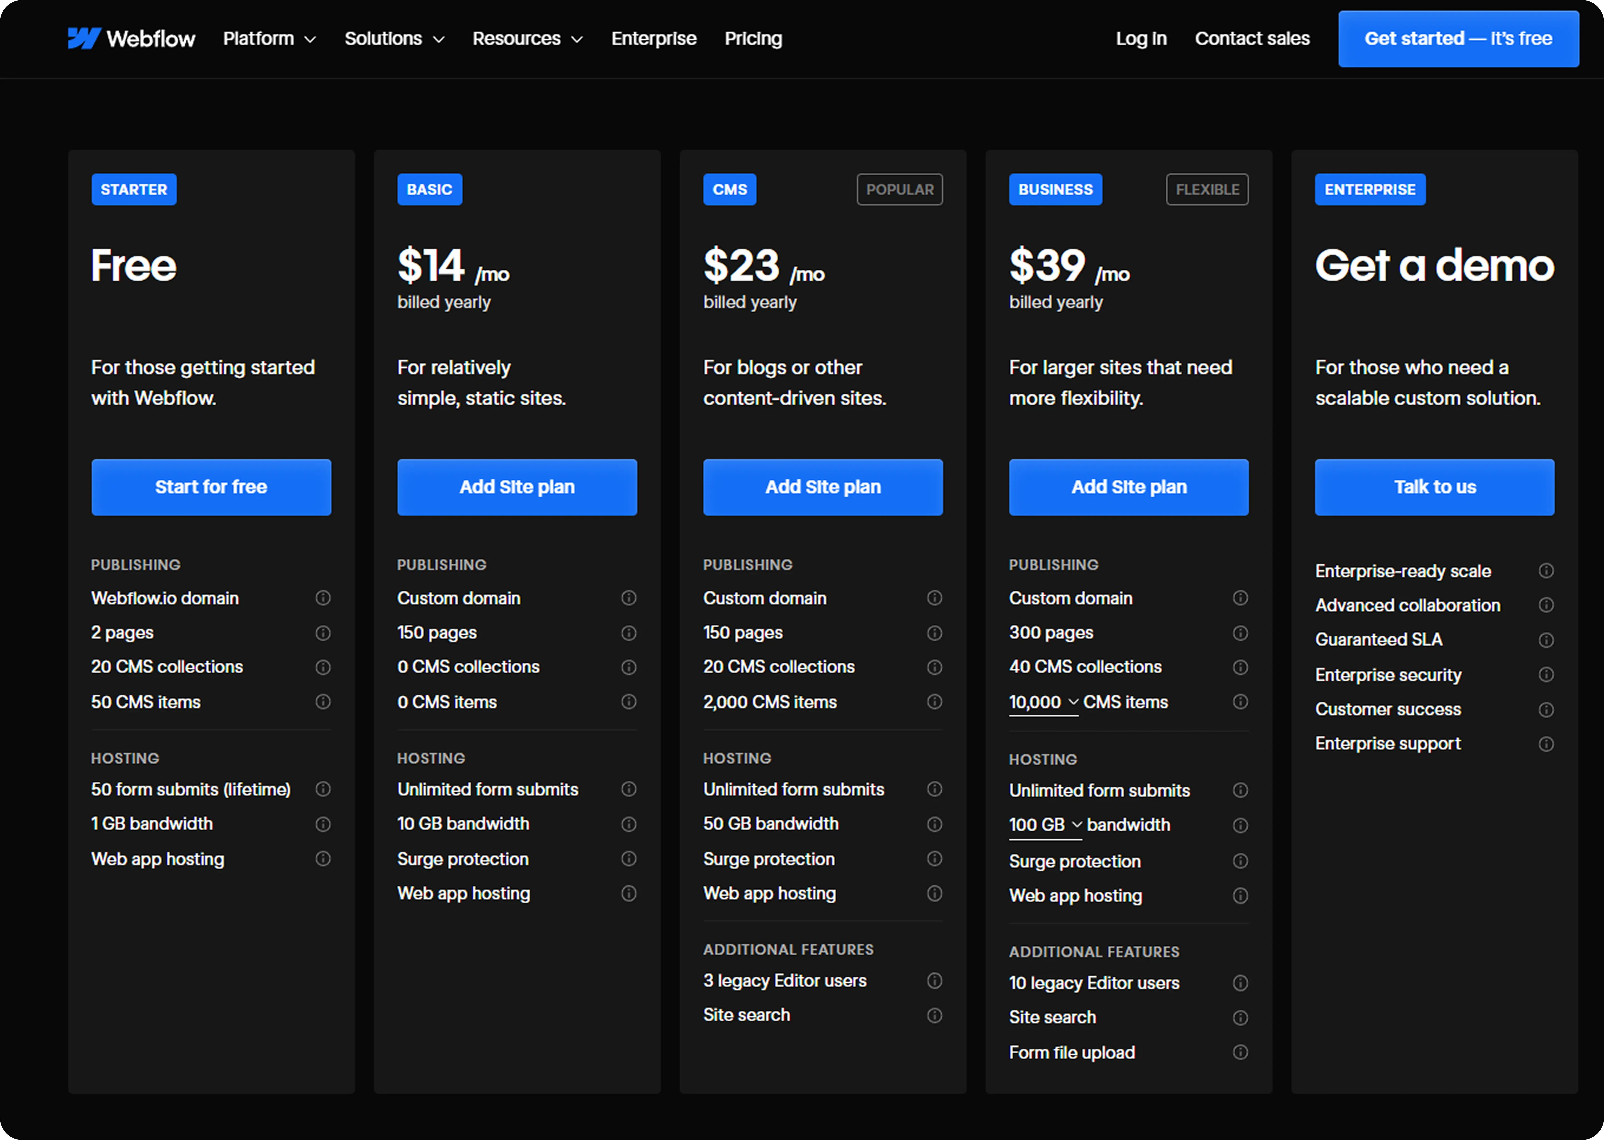The height and width of the screenshot is (1140, 1604).
Task: Show info for Enterprise-ready scale
Action: pos(1546,571)
